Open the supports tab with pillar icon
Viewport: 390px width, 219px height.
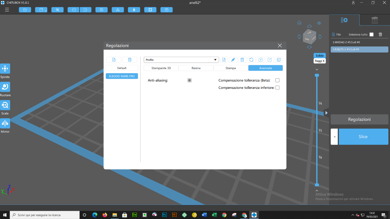pos(375,20)
